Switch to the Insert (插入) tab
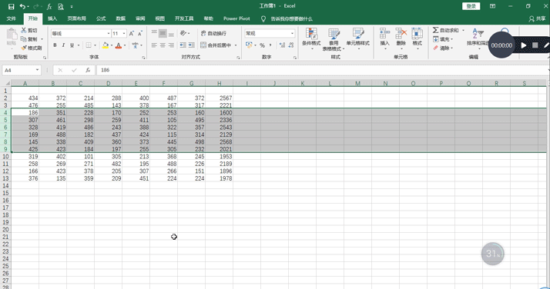 click(52, 18)
